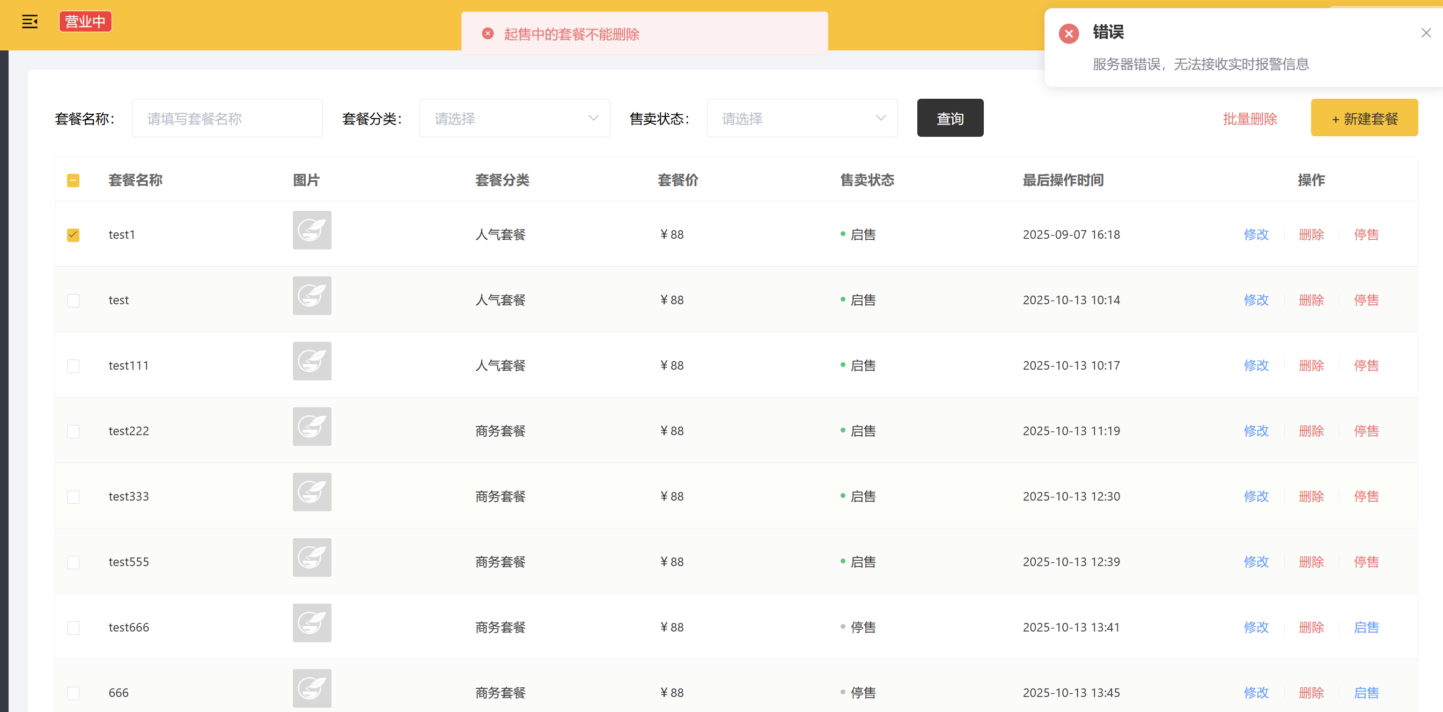The height and width of the screenshot is (712, 1443).
Task: Click the test222 setmeal image icon
Action: tap(312, 427)
